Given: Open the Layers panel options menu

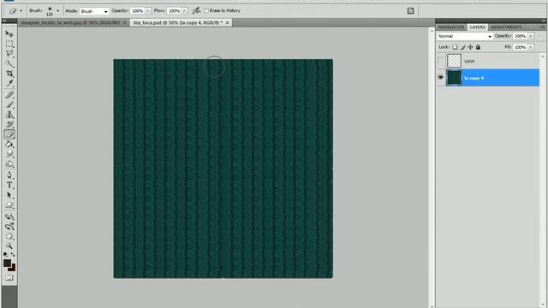Looking at the screenshot, I should pos(541,27).
